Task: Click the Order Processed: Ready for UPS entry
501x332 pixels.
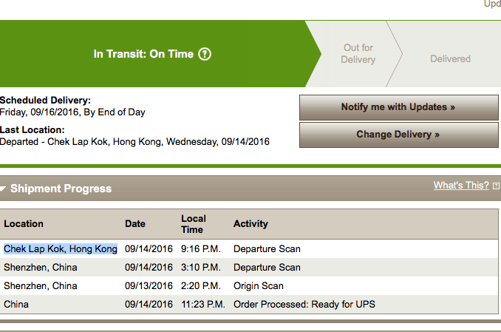Action: (x=304, y=304)
